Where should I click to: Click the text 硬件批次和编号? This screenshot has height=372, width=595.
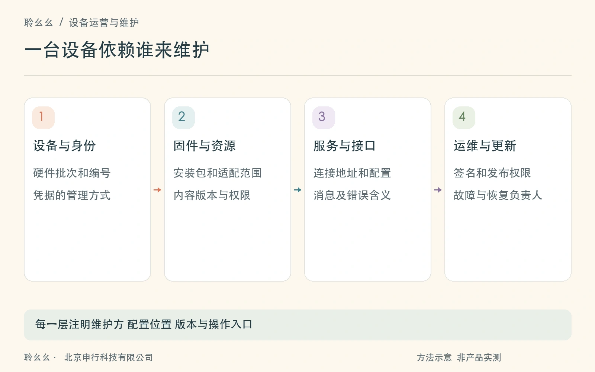72,173
